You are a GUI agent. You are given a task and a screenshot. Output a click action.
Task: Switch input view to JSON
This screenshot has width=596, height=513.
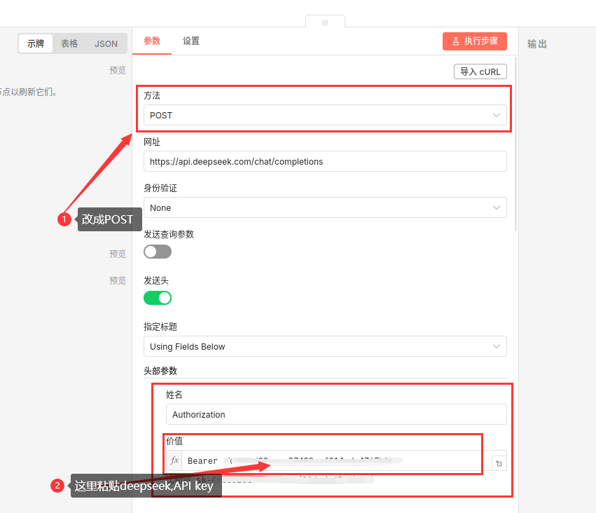pyautogui.click(x=106, y=43)
